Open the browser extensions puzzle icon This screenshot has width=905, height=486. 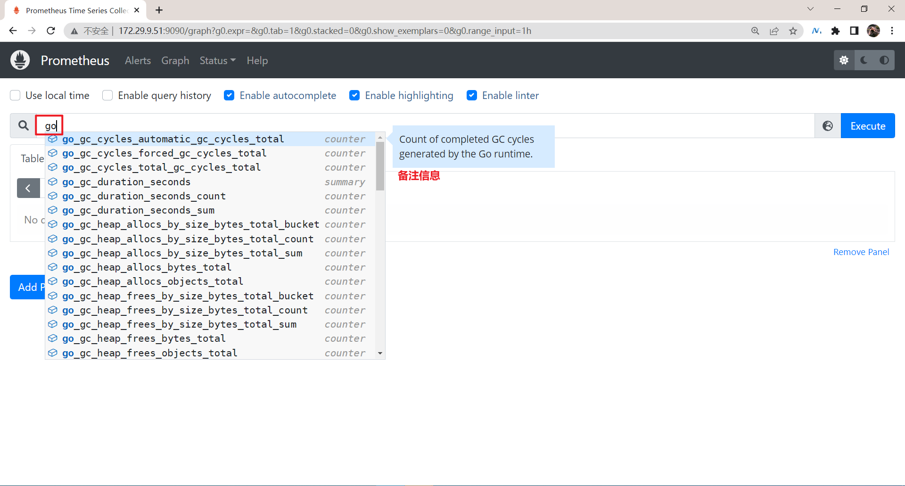(835, 31)
